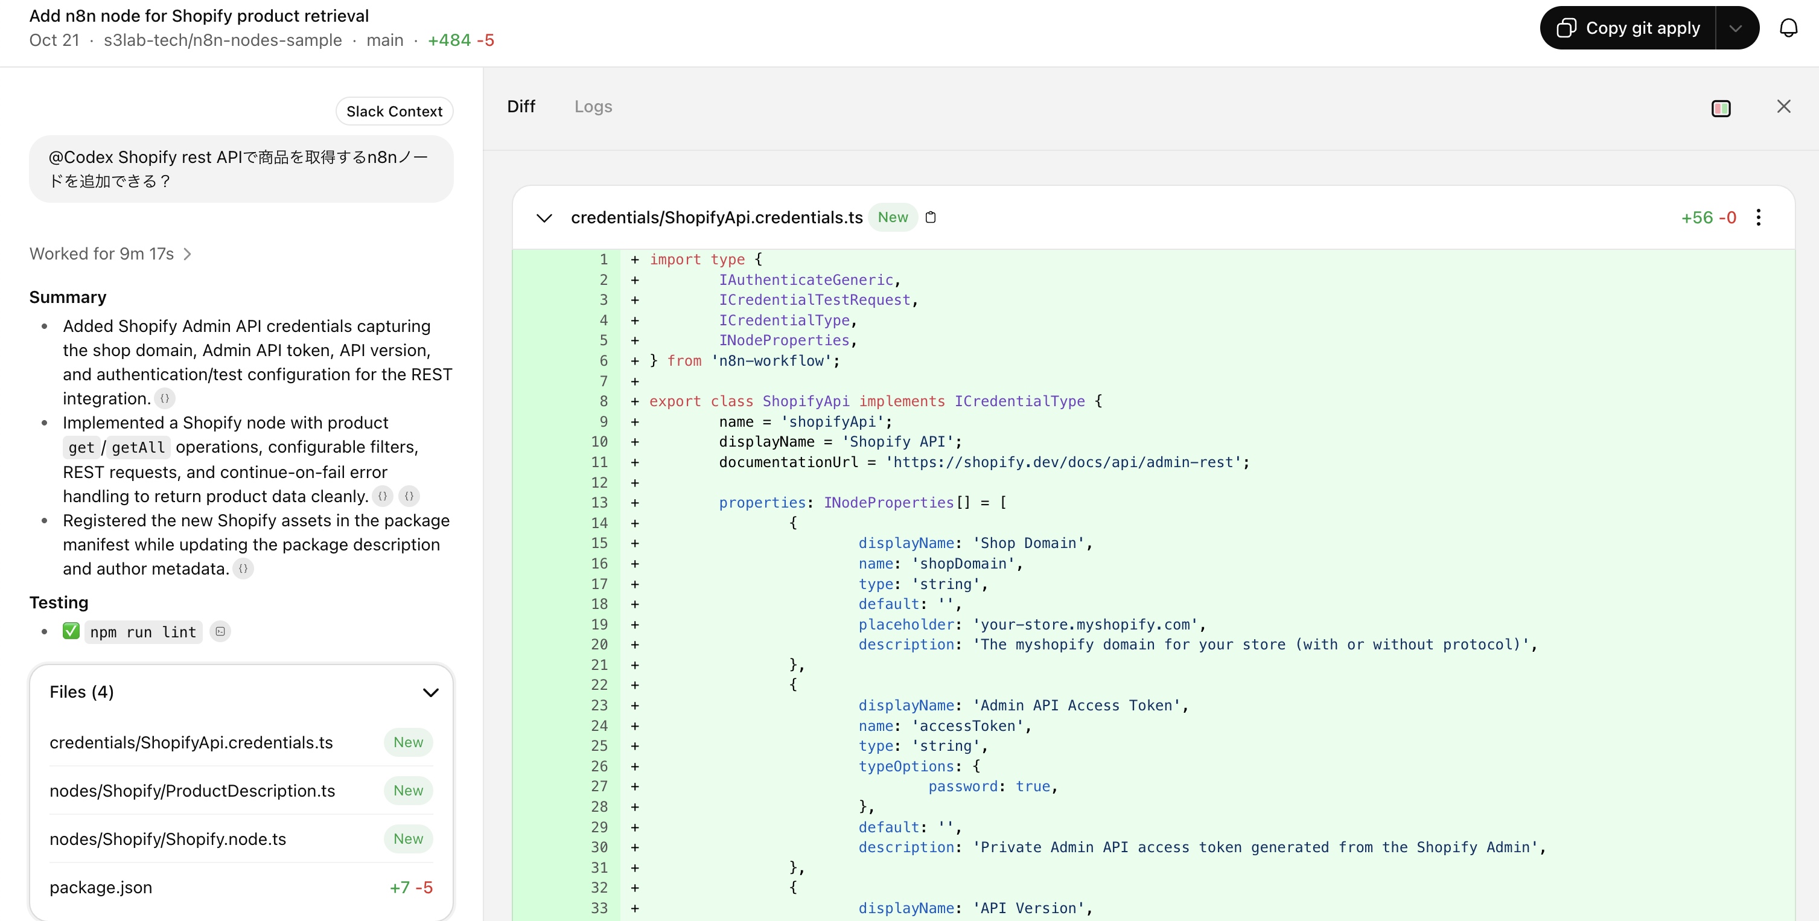The image size is (1819, 921).
Task: Click the copy icon in Copy git apply
Action: pyautogui.click(x=1566, y=28)
